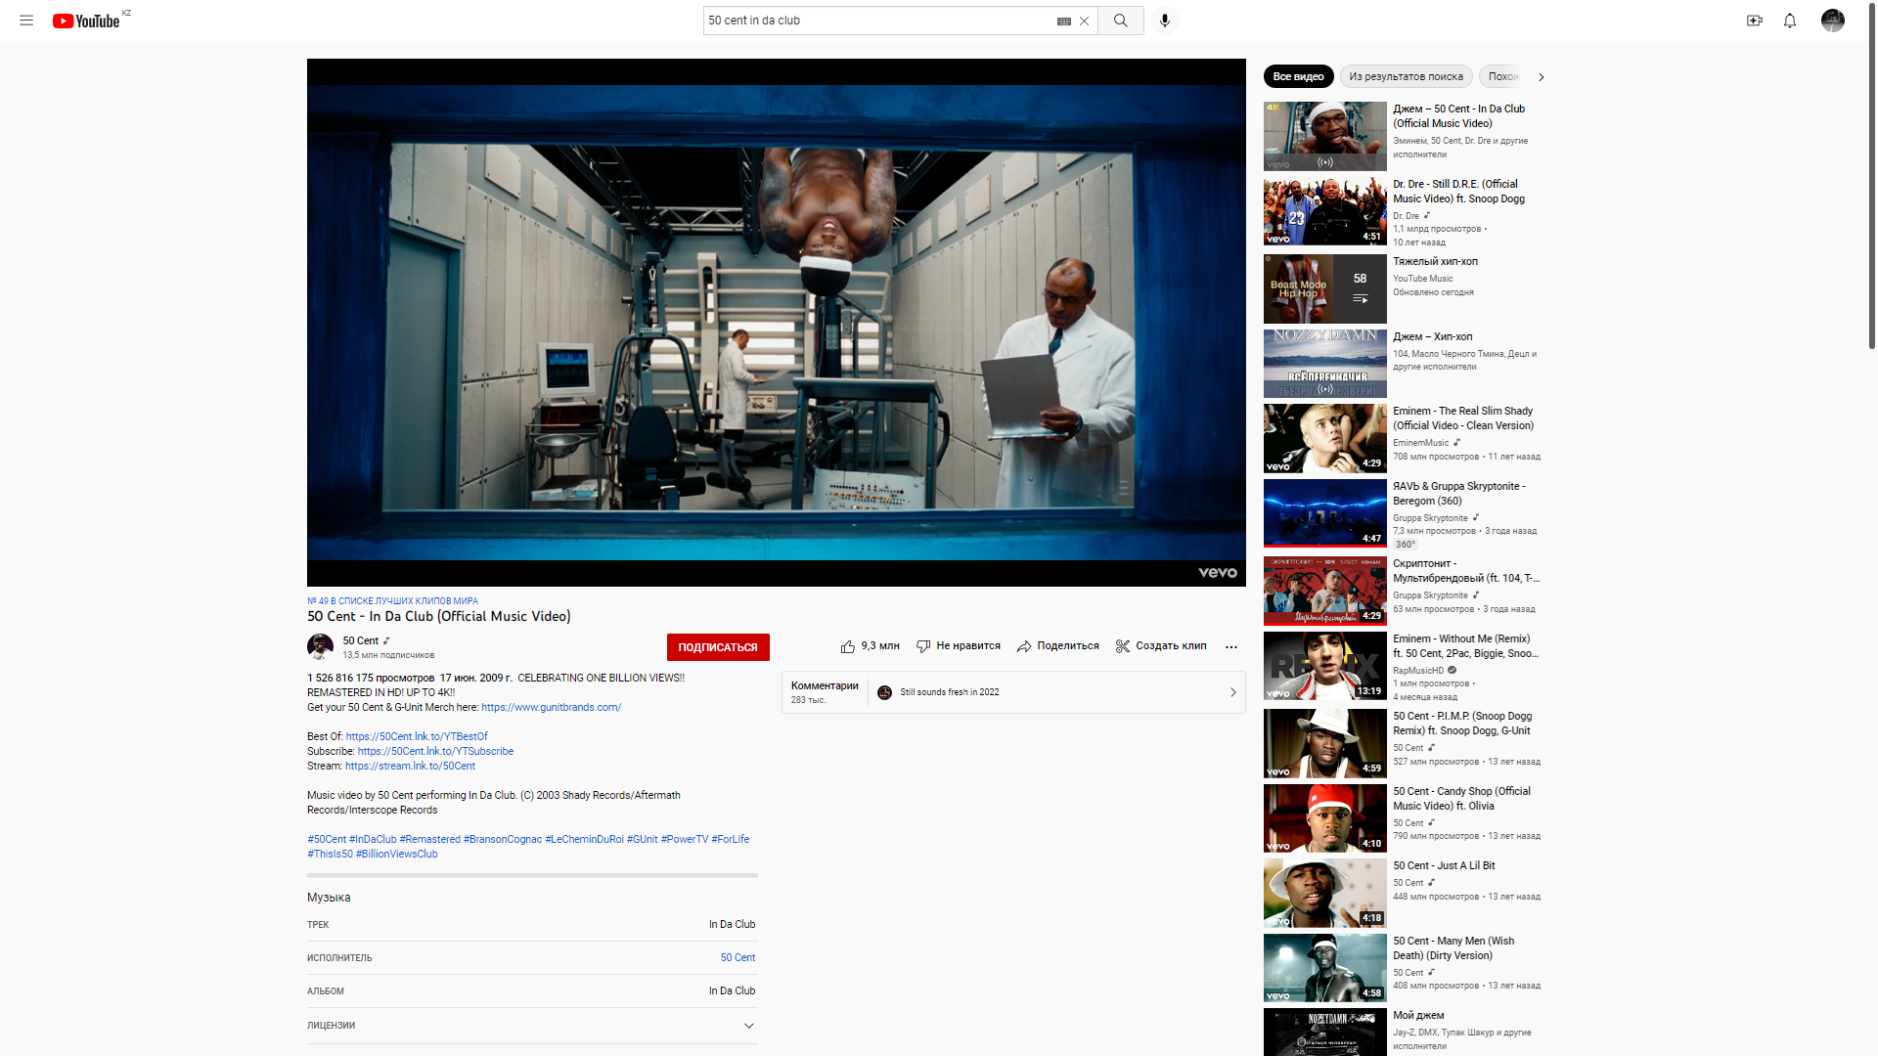Viewport: 1878px width, 1056px height.
Task: Open the 50Cent.lnk.to/YTSubscribe link
Action: pos(435,751)
